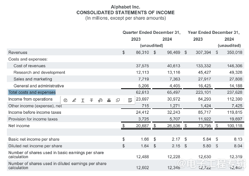Click net income value 26,536
The image size is (249, 176).
(174, 126)
